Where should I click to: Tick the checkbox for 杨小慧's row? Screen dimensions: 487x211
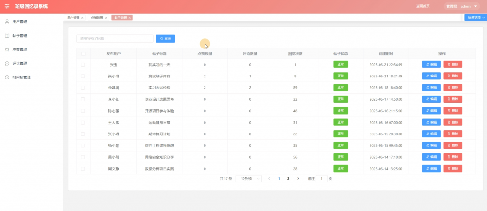(83, 145)
